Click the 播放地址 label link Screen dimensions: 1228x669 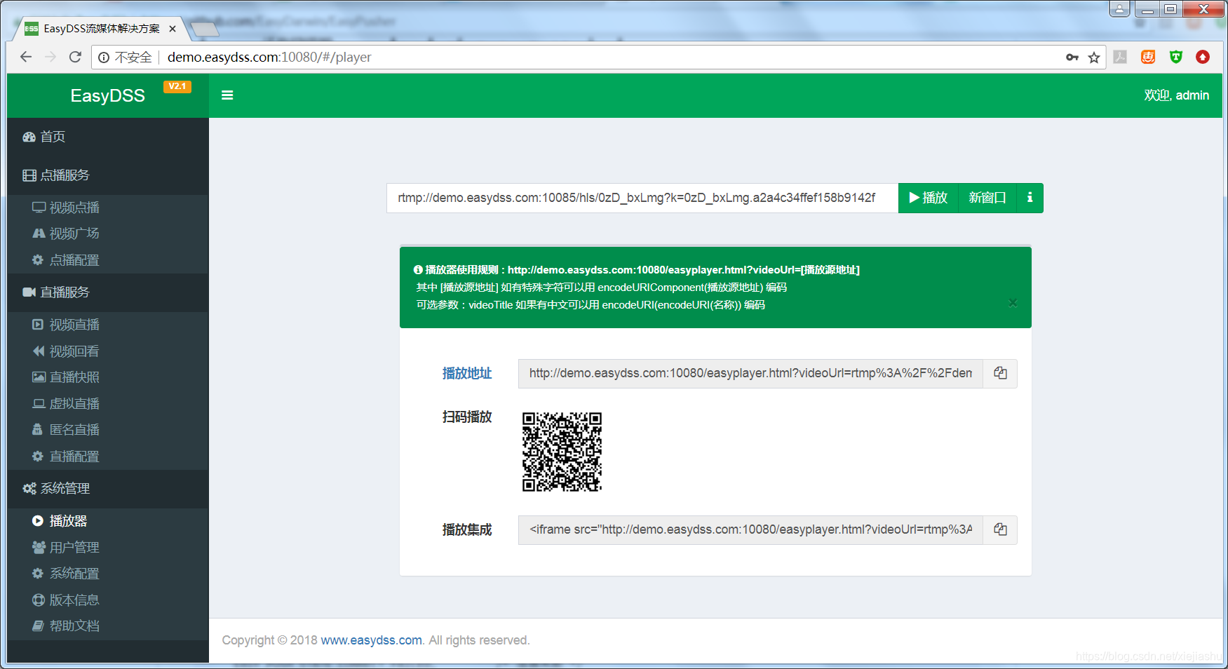(x=467, y=373)
